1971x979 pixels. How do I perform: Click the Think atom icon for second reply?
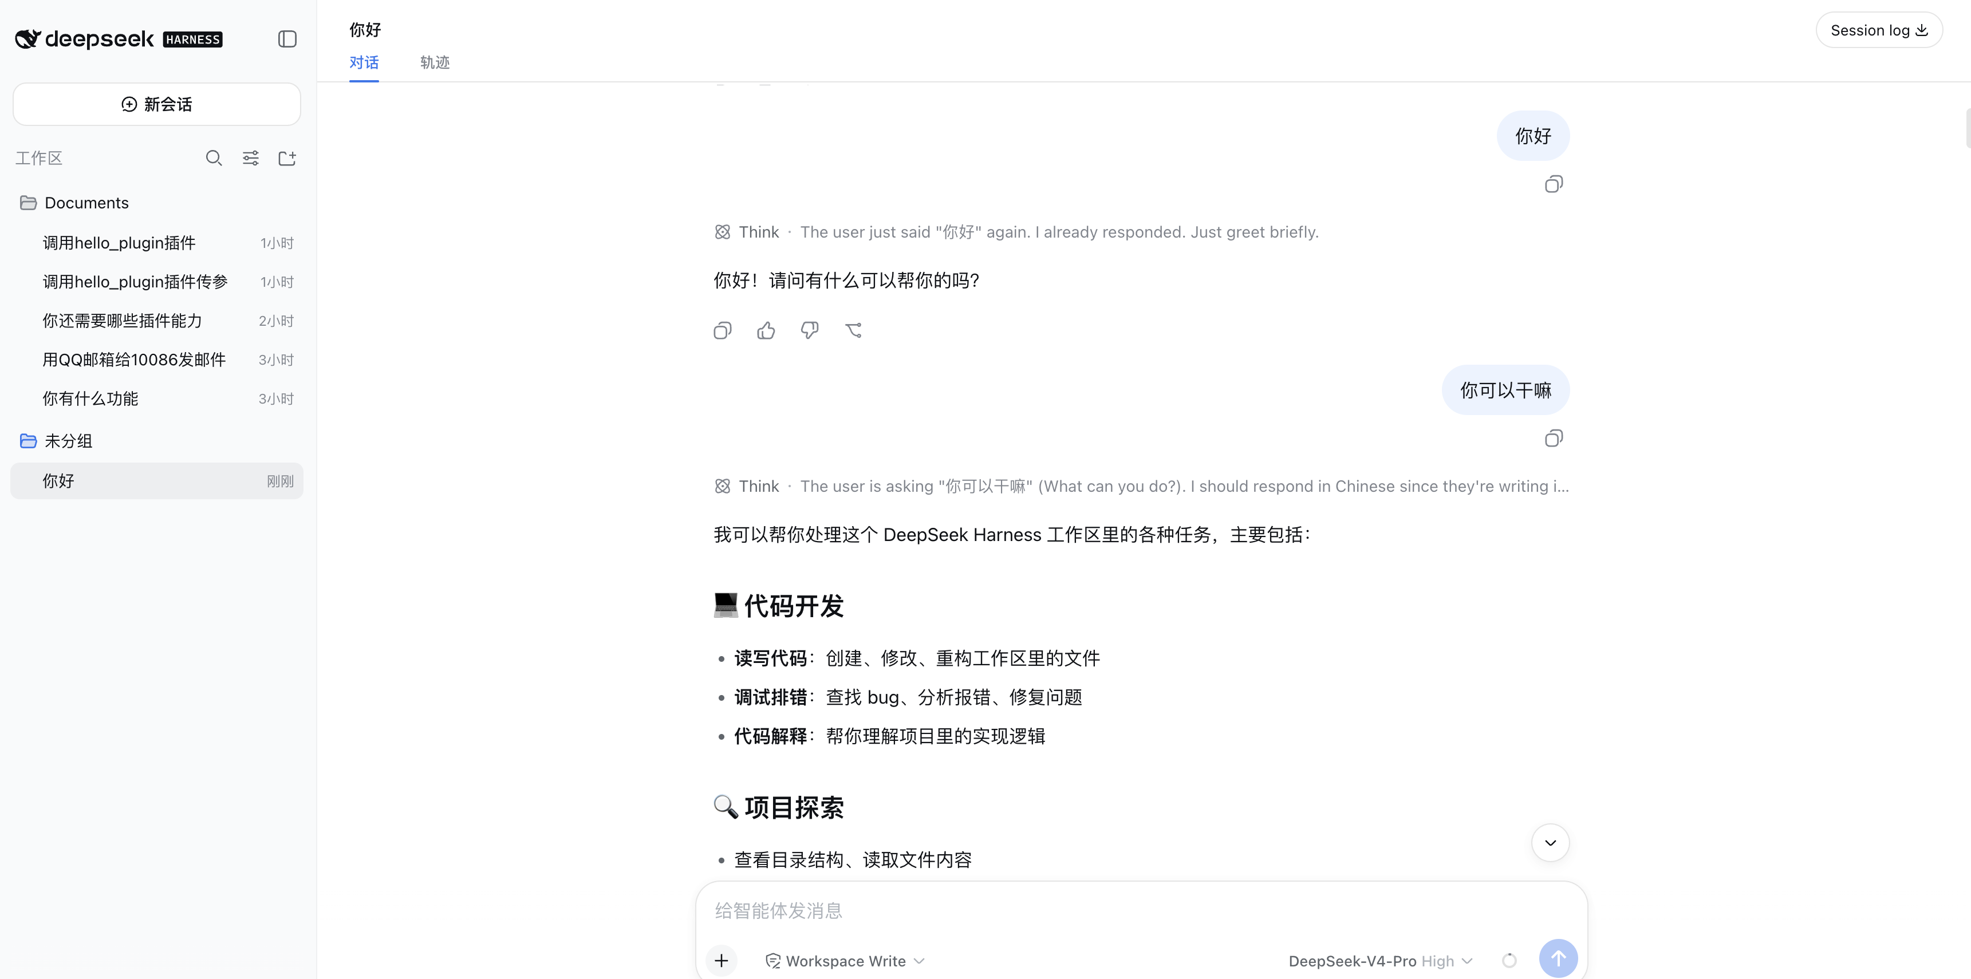722,487
